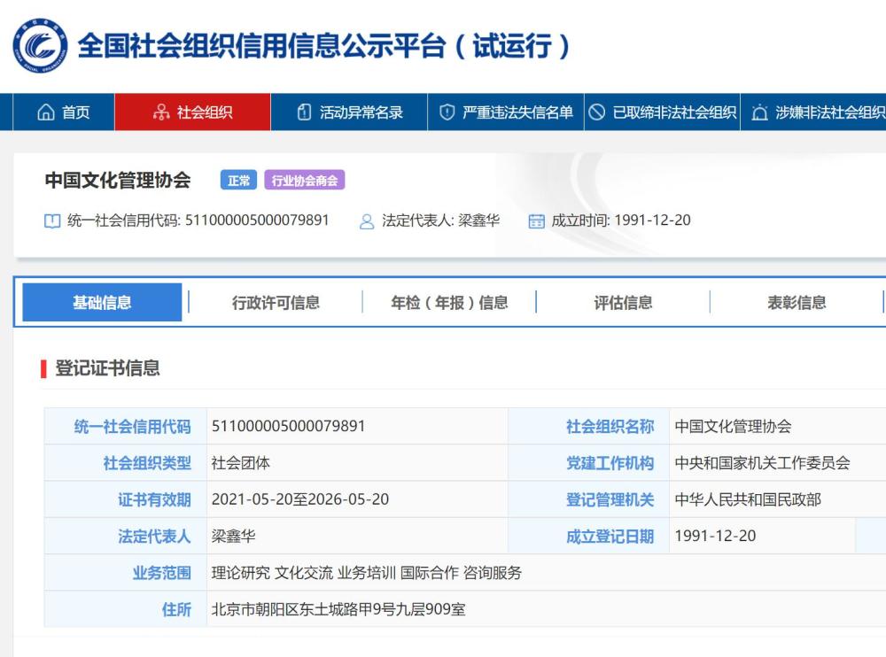Click the home icon beside 首页
Viewport: 886px width, 657px height.
click(46, 112)
